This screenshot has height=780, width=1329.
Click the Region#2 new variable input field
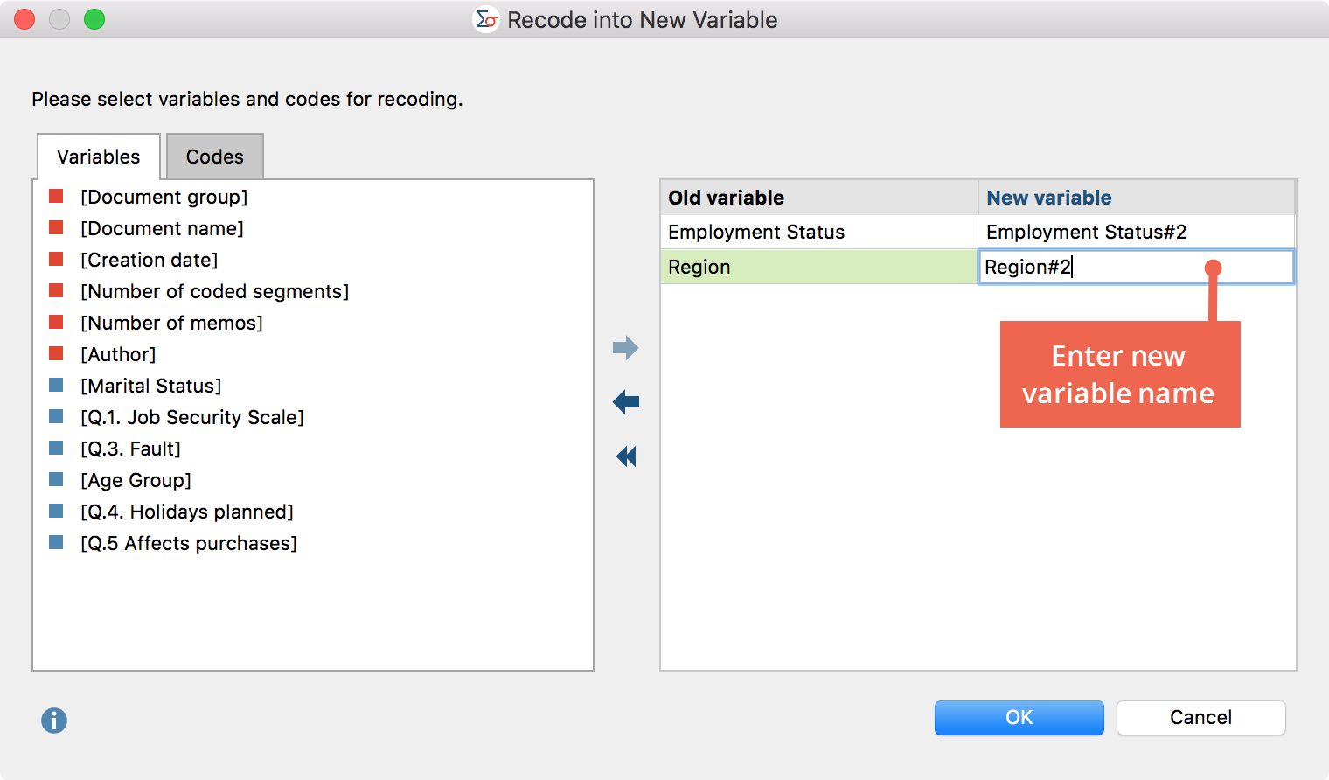pyautogui.click(x=1135, y=267)
